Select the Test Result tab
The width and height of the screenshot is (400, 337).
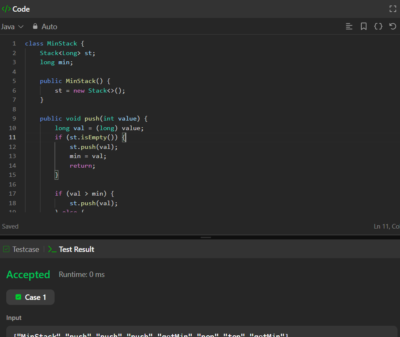(x=71, y=249)
